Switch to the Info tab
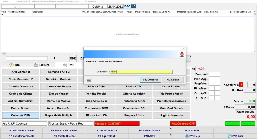 click(15, 65)
